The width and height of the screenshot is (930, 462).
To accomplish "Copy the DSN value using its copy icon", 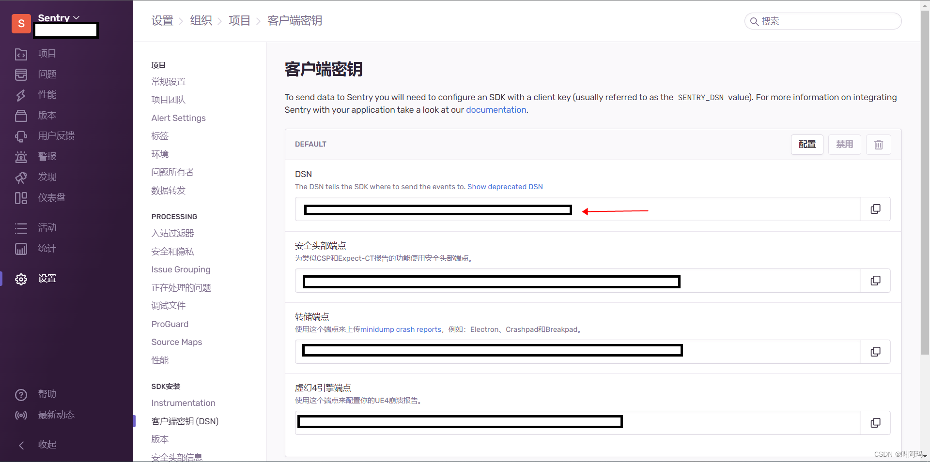I will tap(875, 209).
